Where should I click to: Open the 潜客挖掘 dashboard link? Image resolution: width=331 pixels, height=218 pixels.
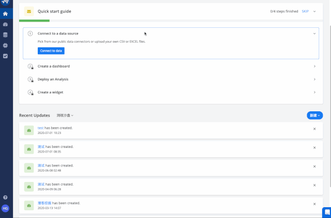tap(44, 203)
